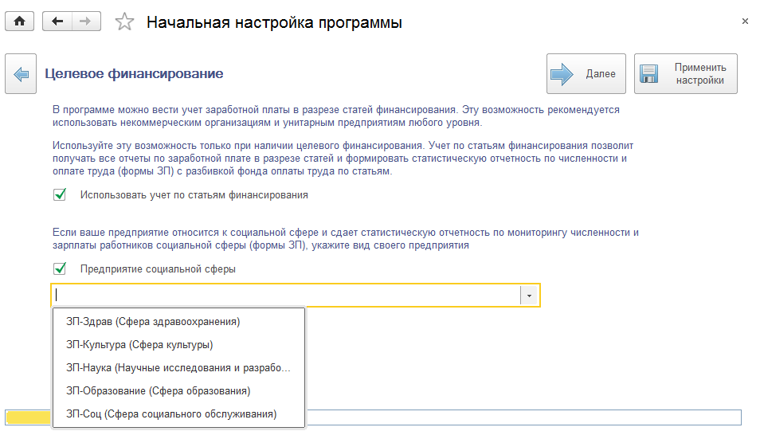The height and width of the screenshot is (435, 760).
Task: Select ЗП-Наука (Научные исследования) option
Action: point(179,367)
